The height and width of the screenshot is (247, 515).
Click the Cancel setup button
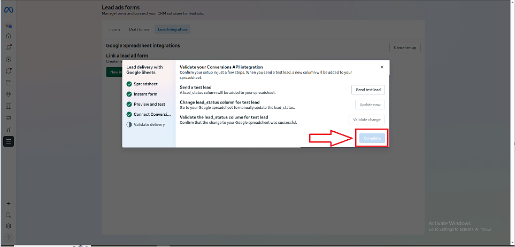coord(405,47)
